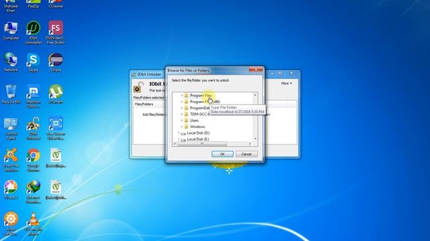Viewport: 430px width, 241px height.
Task: Expand the Windows folder node
Action: pyautogui.click(x=181, y=127)
